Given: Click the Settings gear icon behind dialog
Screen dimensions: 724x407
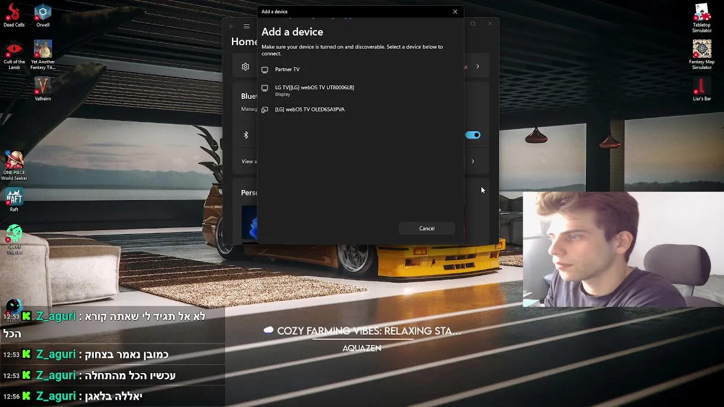Looking at the screenshot, I should pos(245,67).
